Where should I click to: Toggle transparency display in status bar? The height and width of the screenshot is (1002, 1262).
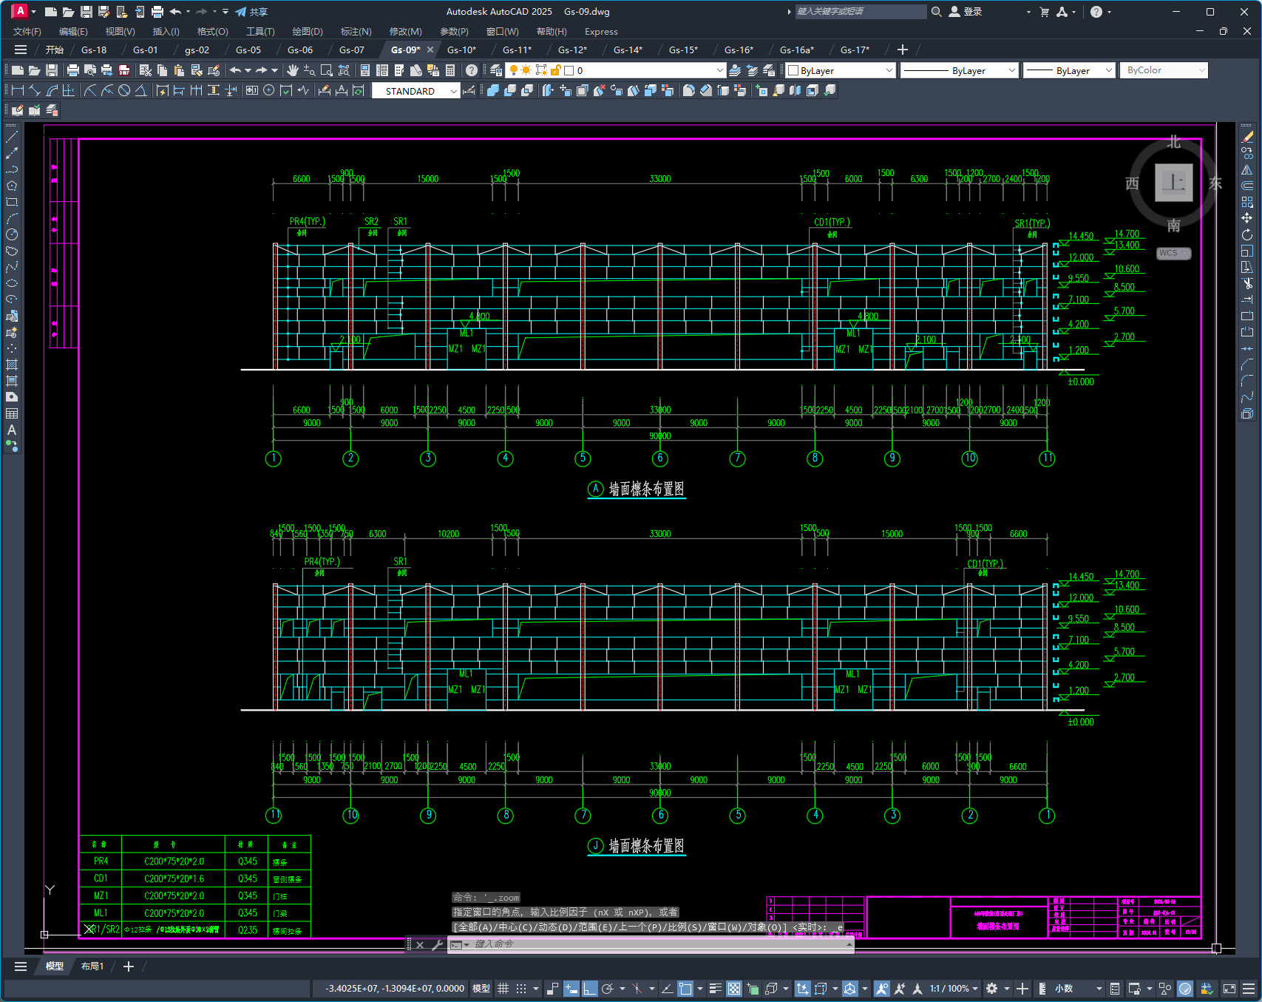coord(733,989)
